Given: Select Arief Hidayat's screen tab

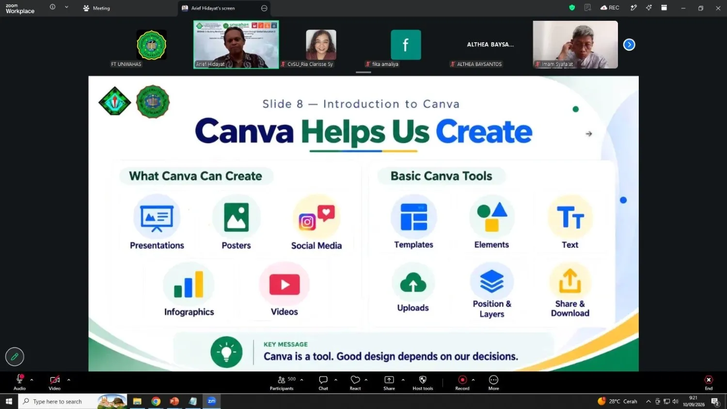Looking at the screenshot, I should 224,8.
